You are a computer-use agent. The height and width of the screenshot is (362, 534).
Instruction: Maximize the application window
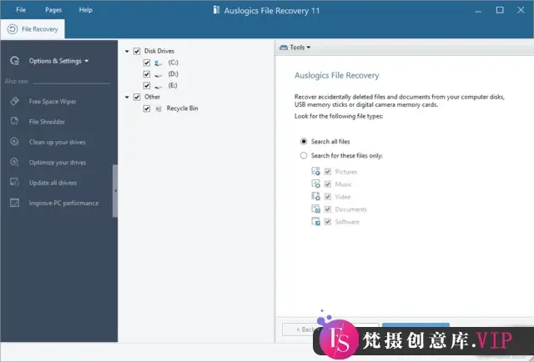point(500,10)
